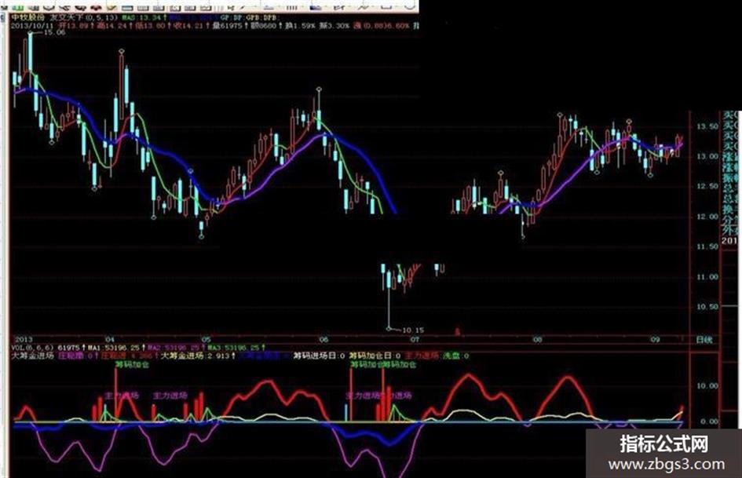The image size is (742, 478).
Task: Click 13.50 on the price axis
Action: (x=707, y=126)
